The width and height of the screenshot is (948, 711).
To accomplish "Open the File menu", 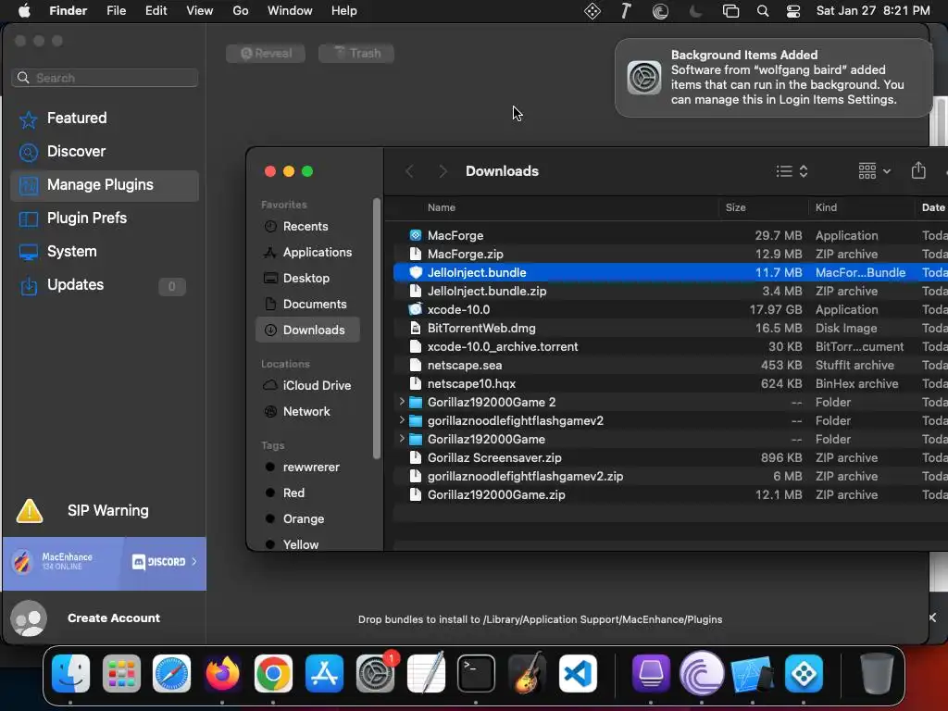I will [x=116, y=11].
